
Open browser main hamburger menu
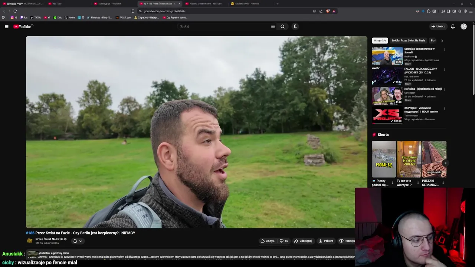pyautogui.click(x=471, y=11)
